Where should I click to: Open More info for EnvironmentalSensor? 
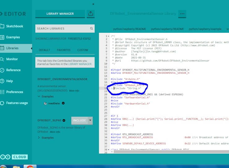click(x=74, y=90)
